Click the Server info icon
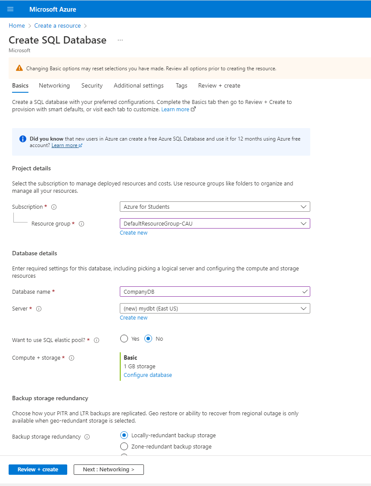Image resolution: width=371 pixels, height=486 pixels. click(x=39, y=309)
